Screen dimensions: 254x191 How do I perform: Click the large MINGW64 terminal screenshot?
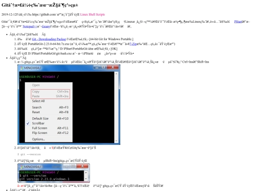pos(69,104)
